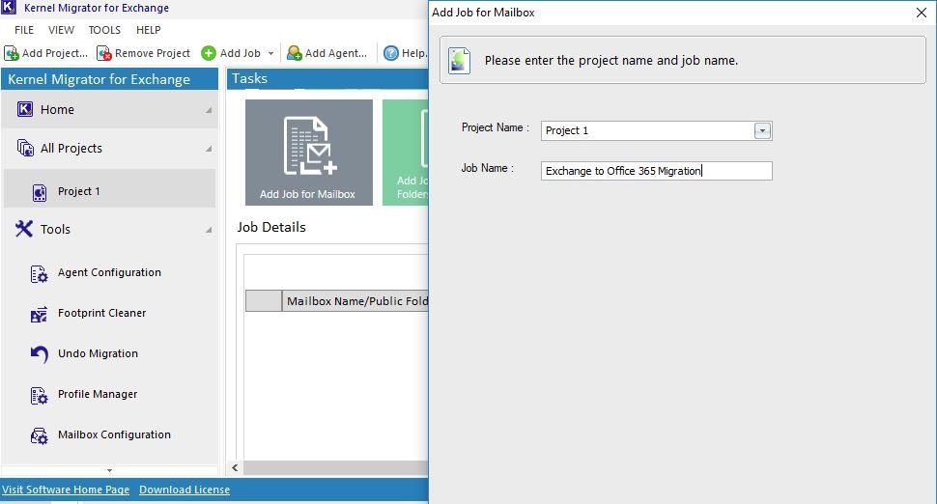Click the blank row selector column header
Viewport: 937px width, 504px height.
(x=264, y=301)
